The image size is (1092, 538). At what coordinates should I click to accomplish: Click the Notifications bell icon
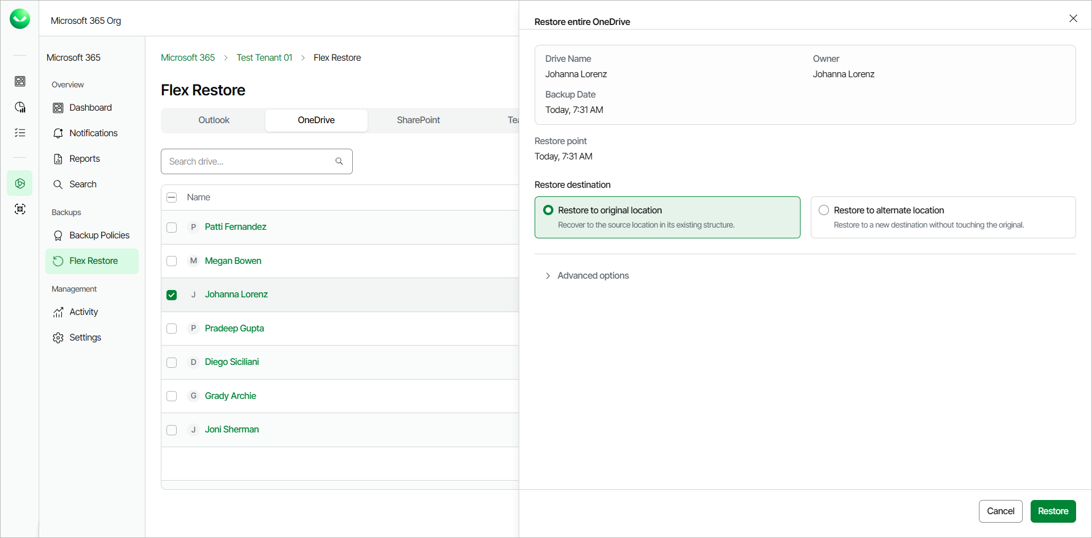58,133
